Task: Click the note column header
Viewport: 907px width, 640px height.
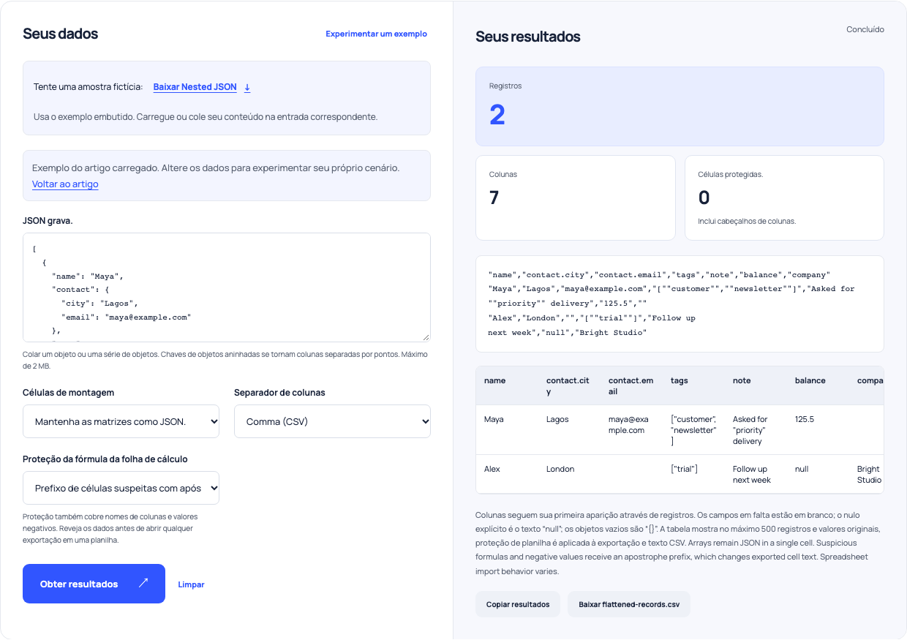Action: tap(755, 386)
